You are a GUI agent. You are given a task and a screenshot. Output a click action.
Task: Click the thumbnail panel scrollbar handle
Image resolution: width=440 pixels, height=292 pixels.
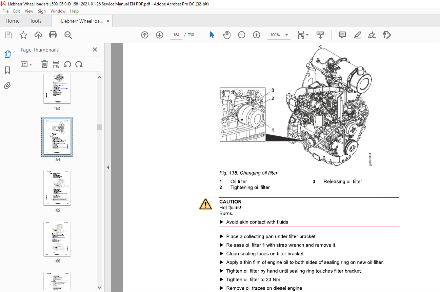point(99,127)
